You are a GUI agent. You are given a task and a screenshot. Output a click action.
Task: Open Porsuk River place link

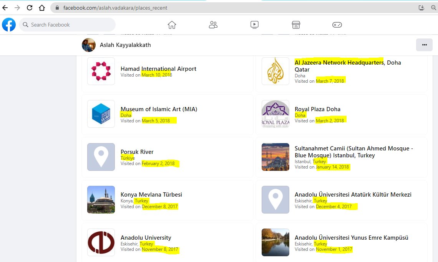click(137, 152)
